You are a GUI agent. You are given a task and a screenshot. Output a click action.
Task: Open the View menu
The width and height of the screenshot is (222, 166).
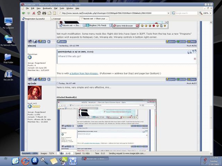pos(39,8)
